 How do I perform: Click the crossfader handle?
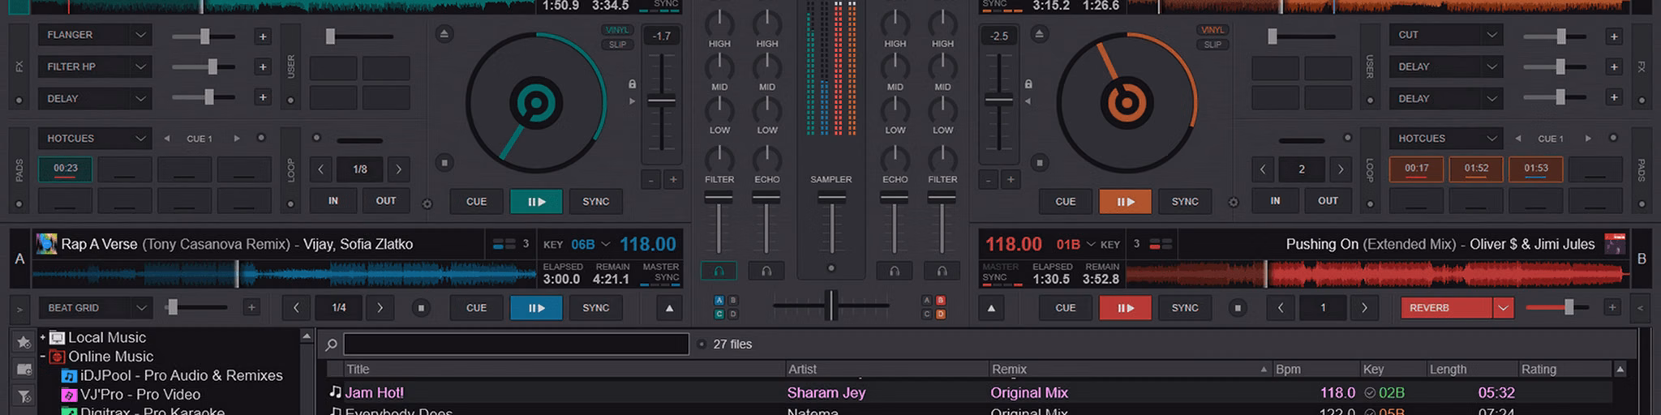830,305
